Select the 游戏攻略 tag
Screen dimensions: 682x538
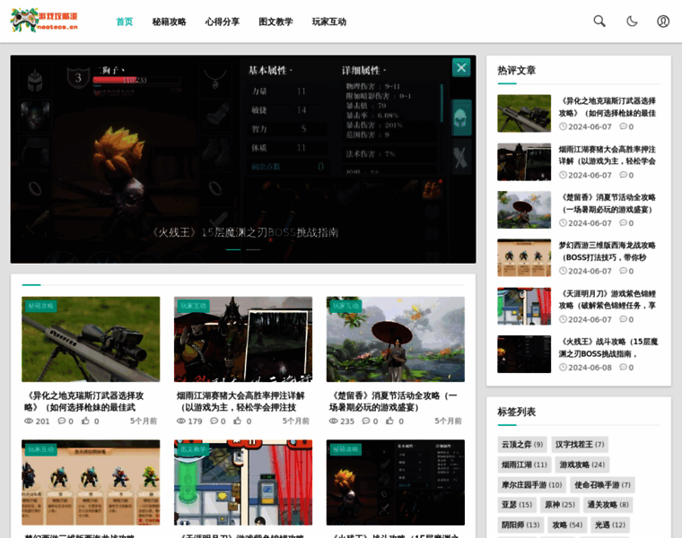pyautogui.click(x=582, y=464)
